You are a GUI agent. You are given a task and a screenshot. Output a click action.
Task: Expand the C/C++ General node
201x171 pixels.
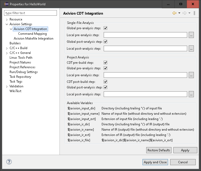point(7,53)
